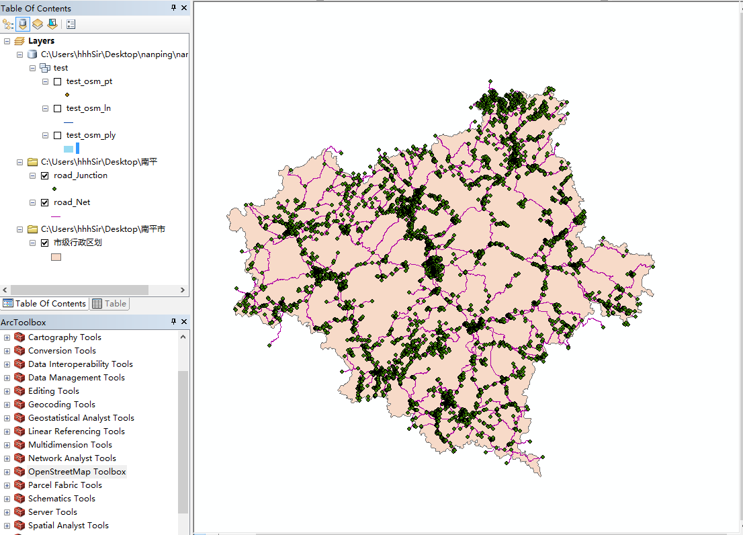Screen dimensions: 743x535
Task: Select the List By Drawing Order icon
Action: coord(7,24)
